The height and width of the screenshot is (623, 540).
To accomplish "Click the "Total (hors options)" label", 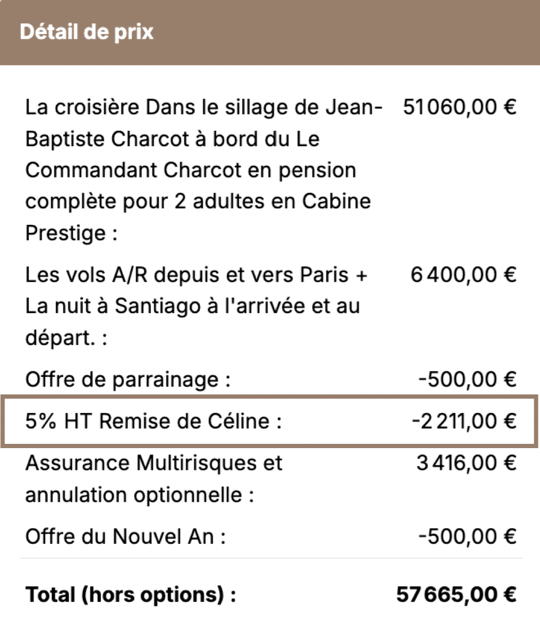I will coord(131,594).
